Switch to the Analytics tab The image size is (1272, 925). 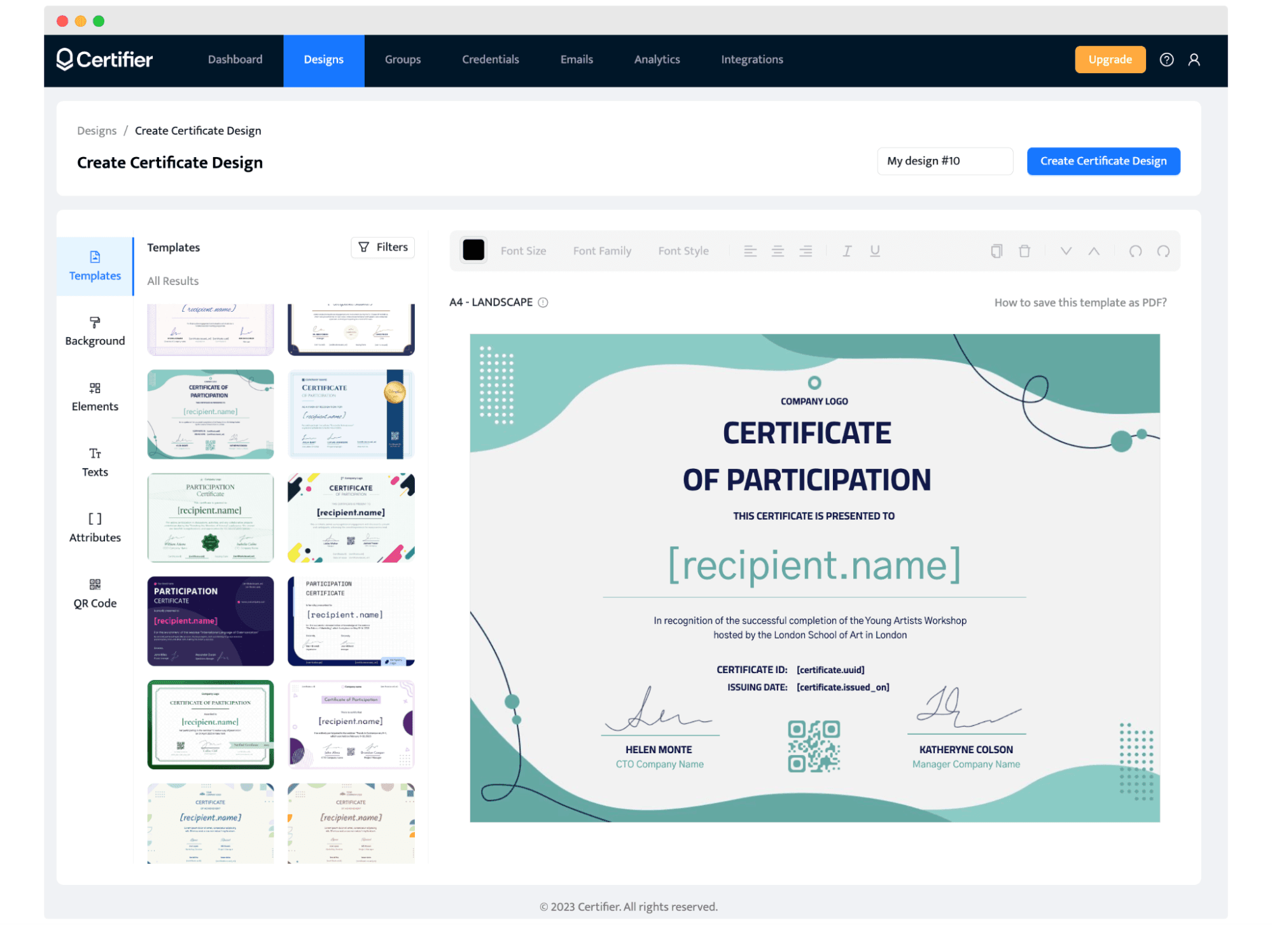click(656, 59)
